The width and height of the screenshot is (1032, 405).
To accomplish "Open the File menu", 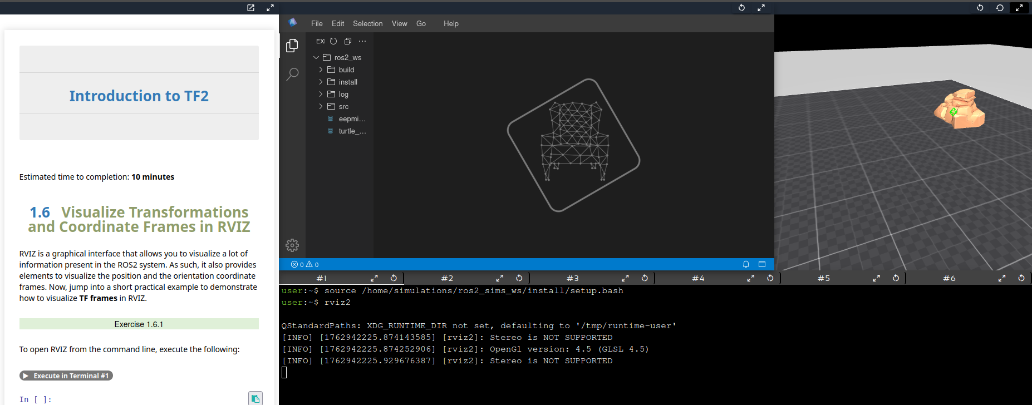I will tap(317, 23).
